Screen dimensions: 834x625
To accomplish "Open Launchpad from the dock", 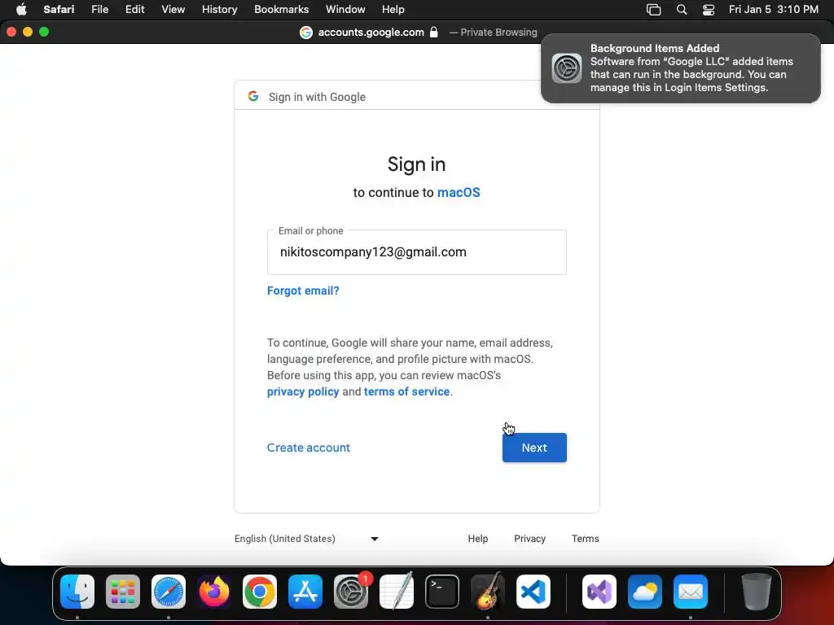I will coord(123,592).
